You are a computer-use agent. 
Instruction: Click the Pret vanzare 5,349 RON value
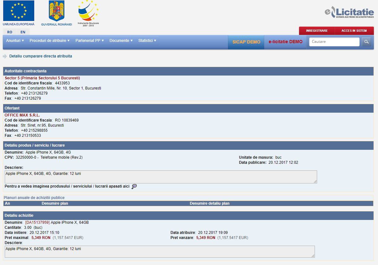205,238
